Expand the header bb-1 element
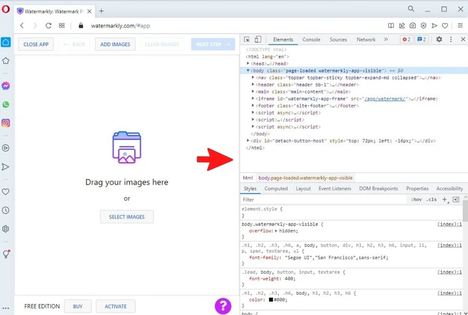This screenshot has width=468, height=315. [x=253, y=85]
